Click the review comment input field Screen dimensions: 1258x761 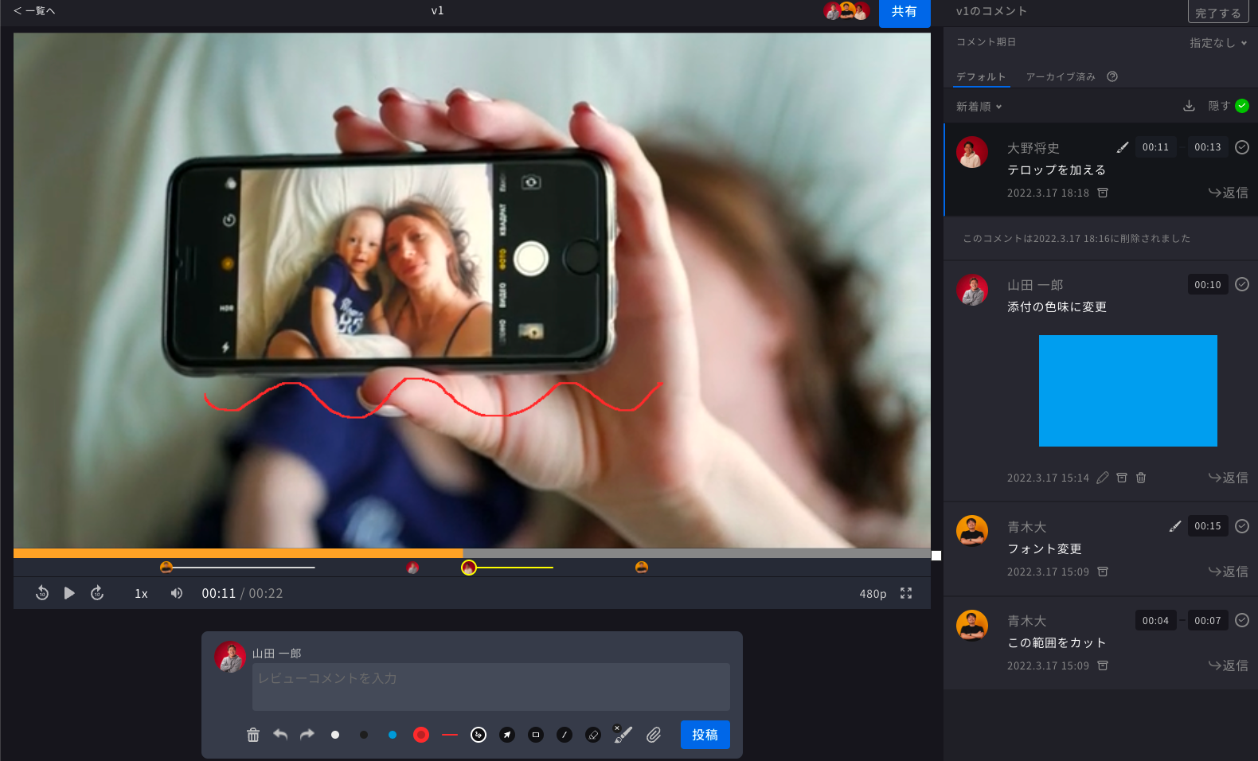[490, 686]
